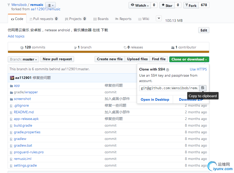Viewport: 234px width, 173px height.
Task: Fork the remusic repository
Action: coord(191,5)
